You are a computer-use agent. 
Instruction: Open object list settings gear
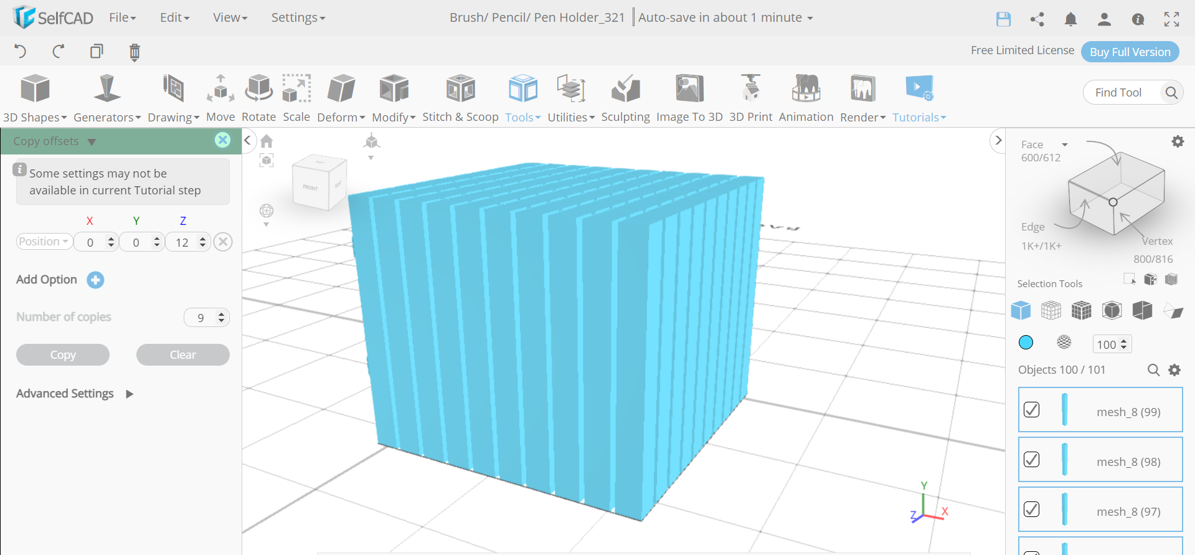point(1174,370)
